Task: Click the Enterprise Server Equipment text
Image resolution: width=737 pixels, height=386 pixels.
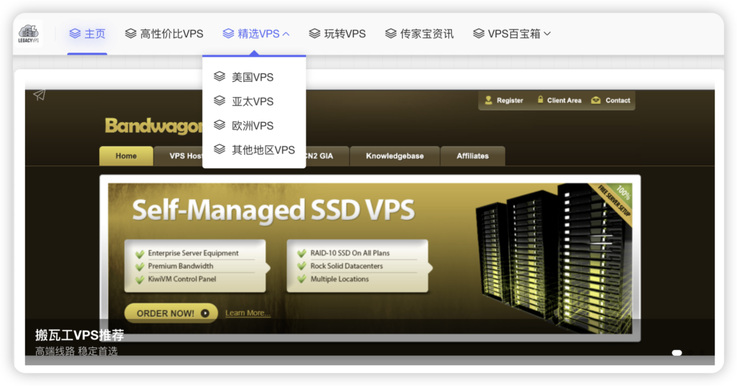Action: pyautogui.click(x=193, y=253)
